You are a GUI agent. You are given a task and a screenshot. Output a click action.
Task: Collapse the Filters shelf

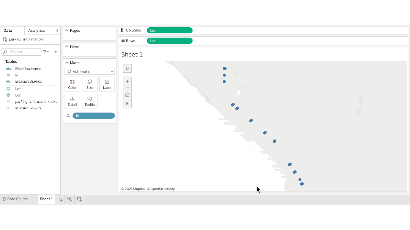67,46
